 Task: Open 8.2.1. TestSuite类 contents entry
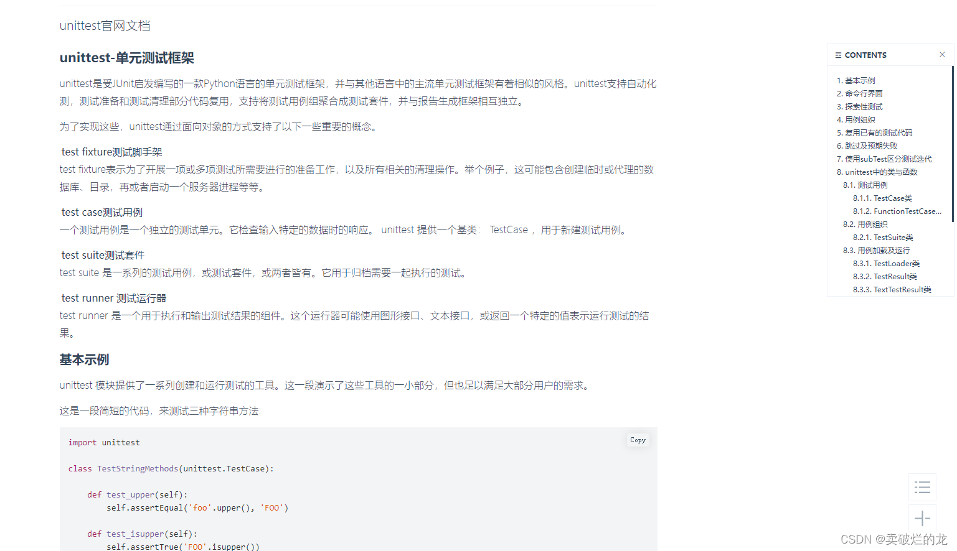883,237
